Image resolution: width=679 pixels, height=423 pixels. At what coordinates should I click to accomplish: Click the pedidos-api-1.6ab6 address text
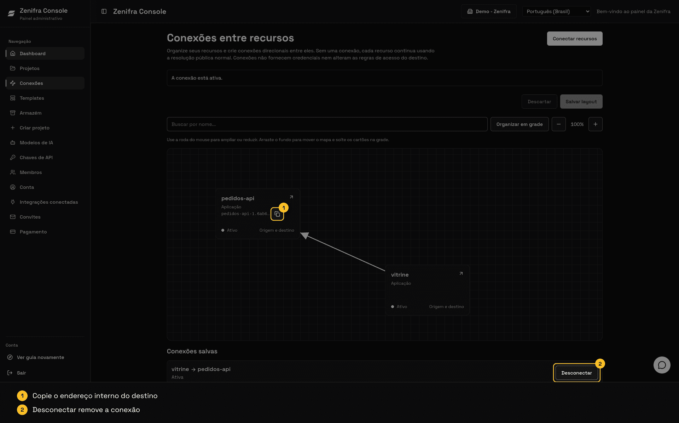245,214
